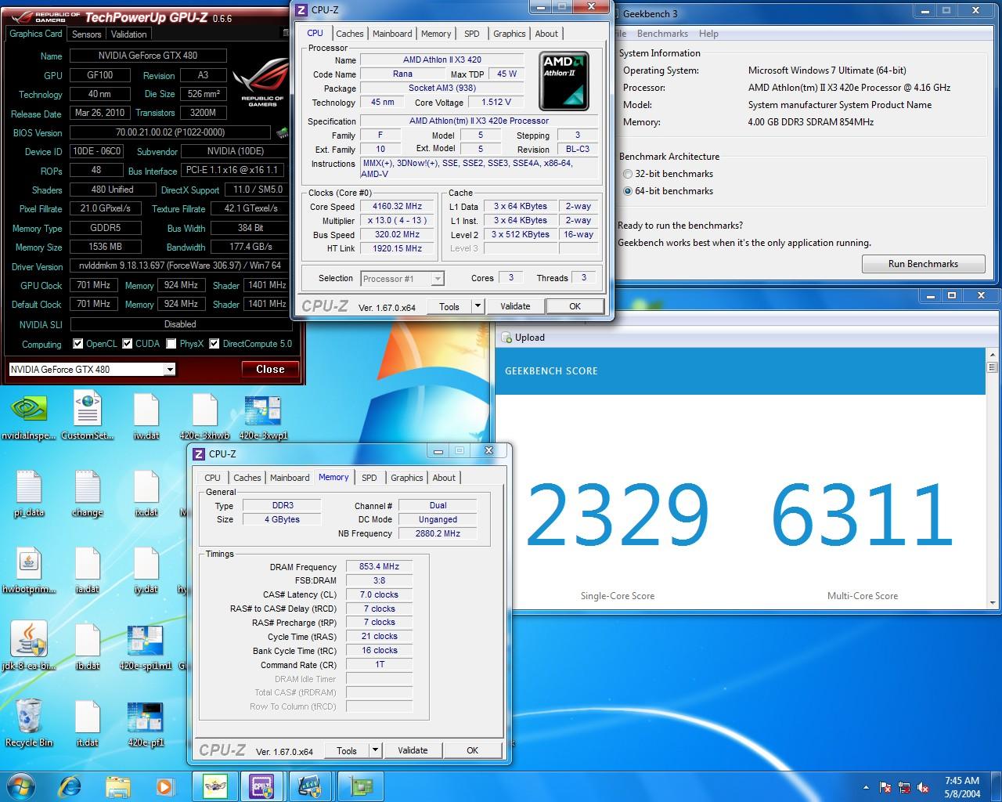The width and height of the screenshot is (1002, 802).
Task: Click the network tray icon
Action: [905, 787]
